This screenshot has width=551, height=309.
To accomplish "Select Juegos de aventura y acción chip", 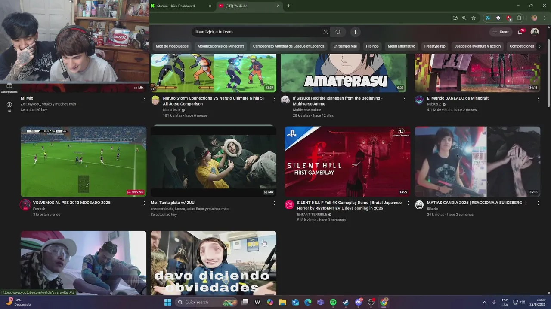I will [x=477, y=46].
